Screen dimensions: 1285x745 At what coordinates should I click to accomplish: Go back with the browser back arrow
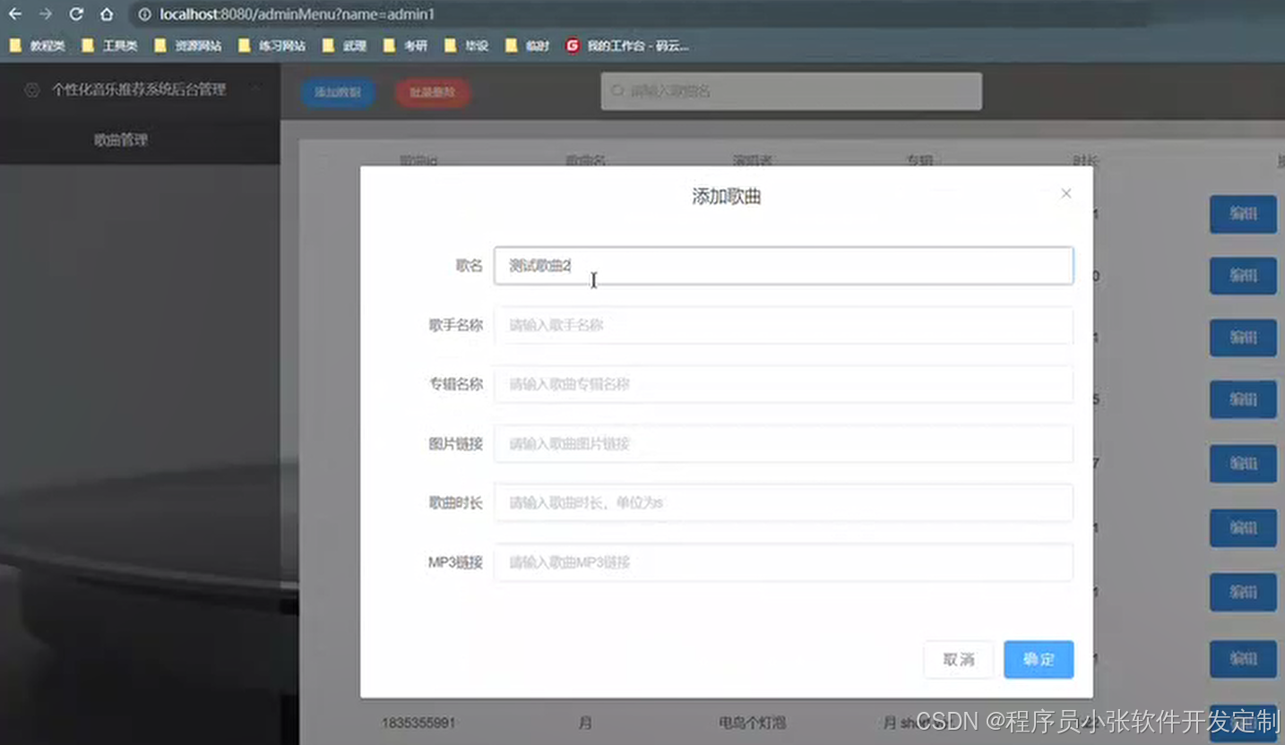(15, 14)
